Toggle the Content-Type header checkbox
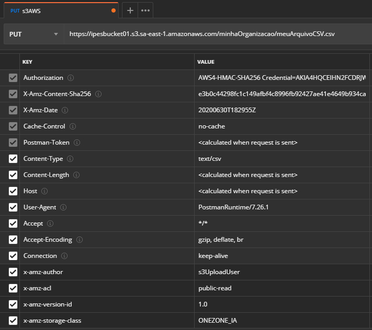The image size is (372, 330). (x=13, y=159)
